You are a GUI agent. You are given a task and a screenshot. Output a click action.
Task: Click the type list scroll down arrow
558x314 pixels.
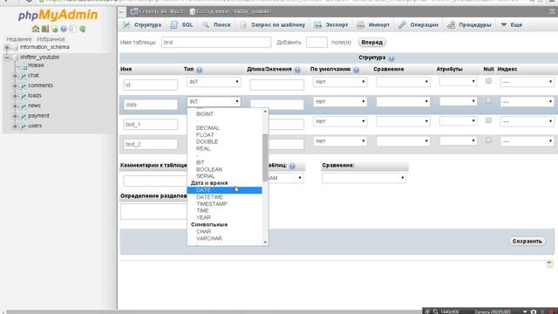(x=265, y=242)
